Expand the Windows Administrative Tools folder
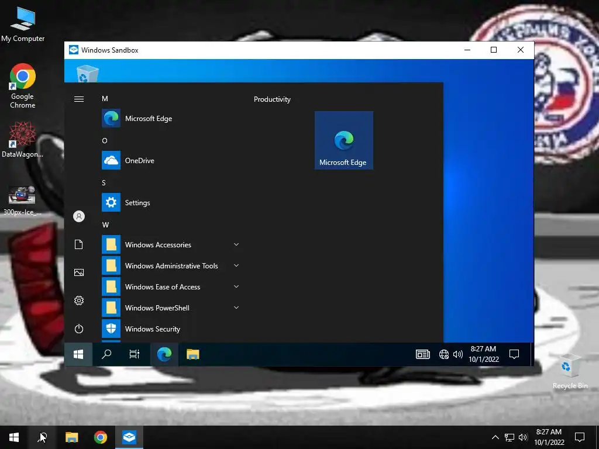The height and width of the screenshot is (449, 599). pyautogui.click(x=171, y=265)
